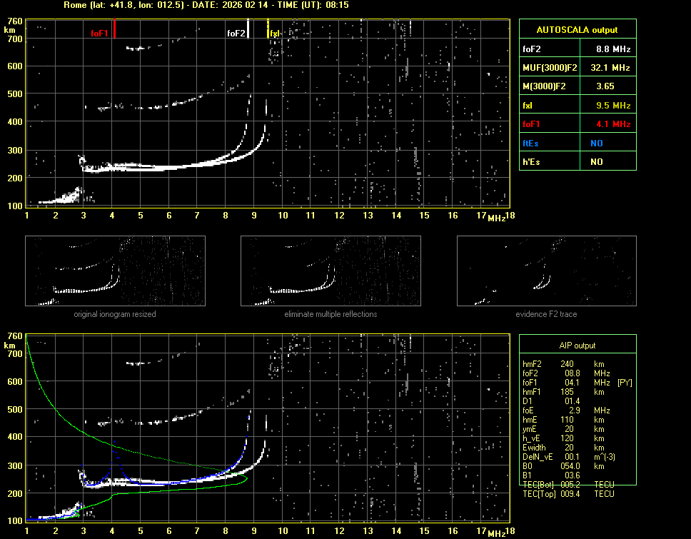691x539 pixels.
Task: Click the foF2 value 8.8 MHz cell
Action: (613, 49)
